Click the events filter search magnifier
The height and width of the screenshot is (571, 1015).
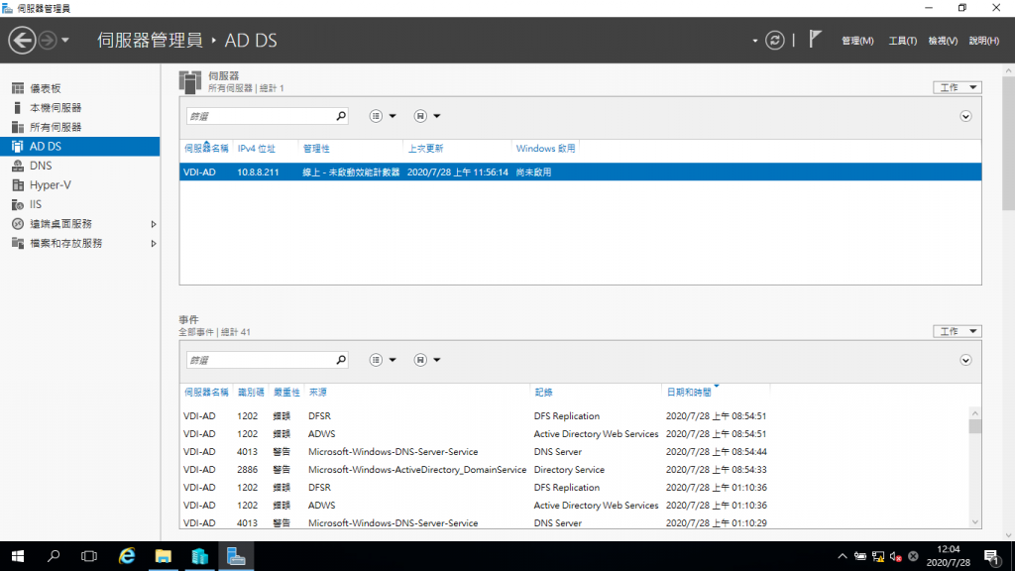(341, 360)
